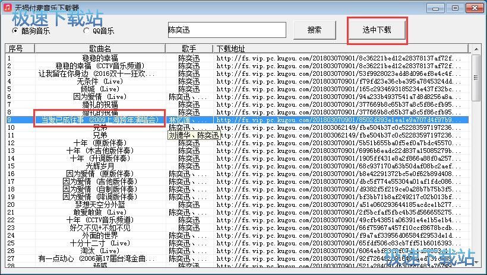
Task: Sort by the 歌曲名 column header
Action: pos(100,49)
